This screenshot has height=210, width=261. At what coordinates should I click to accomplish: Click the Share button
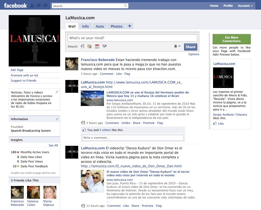click(190, 47)
